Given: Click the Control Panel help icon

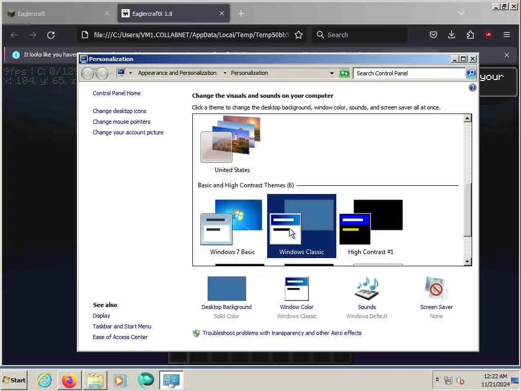Looking at the screenshot, I should pyautogui.click(x=472, y=88).
